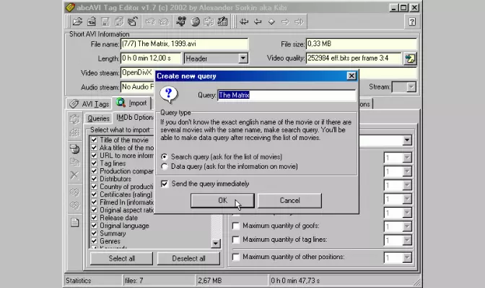The image size is (485, 288).
Task: Open AVI file with the folder icon
Action: (x=77, y=22)
